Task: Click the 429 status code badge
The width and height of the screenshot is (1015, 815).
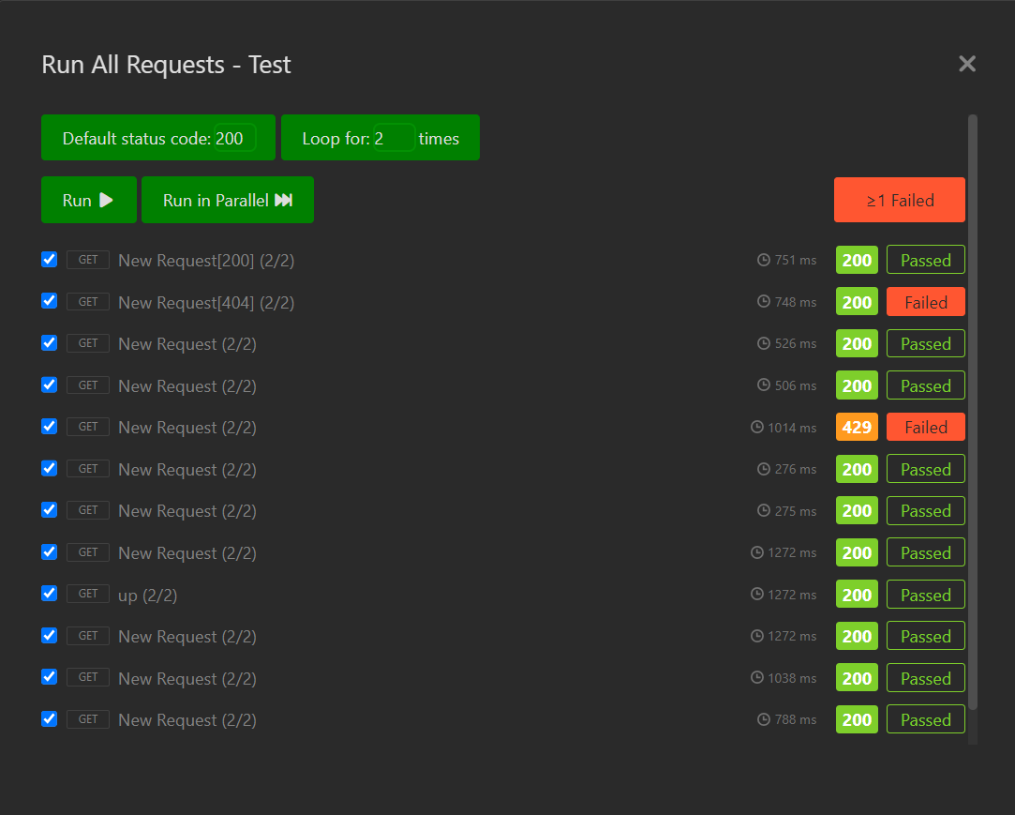Action: 857,427
